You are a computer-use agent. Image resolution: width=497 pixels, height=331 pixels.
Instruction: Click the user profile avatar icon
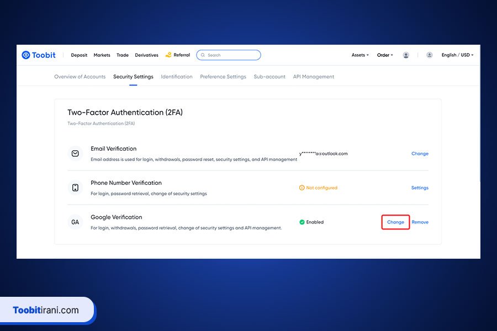(406, 55)
